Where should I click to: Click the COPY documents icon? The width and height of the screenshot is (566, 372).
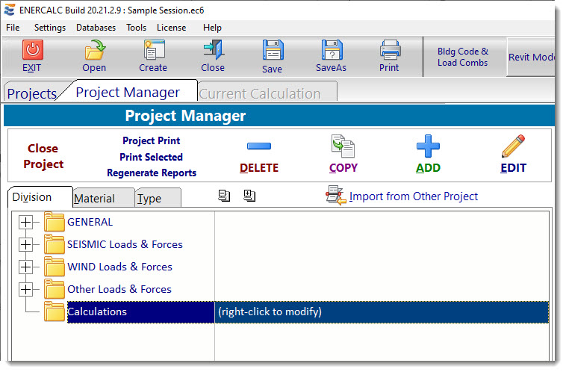343,146
